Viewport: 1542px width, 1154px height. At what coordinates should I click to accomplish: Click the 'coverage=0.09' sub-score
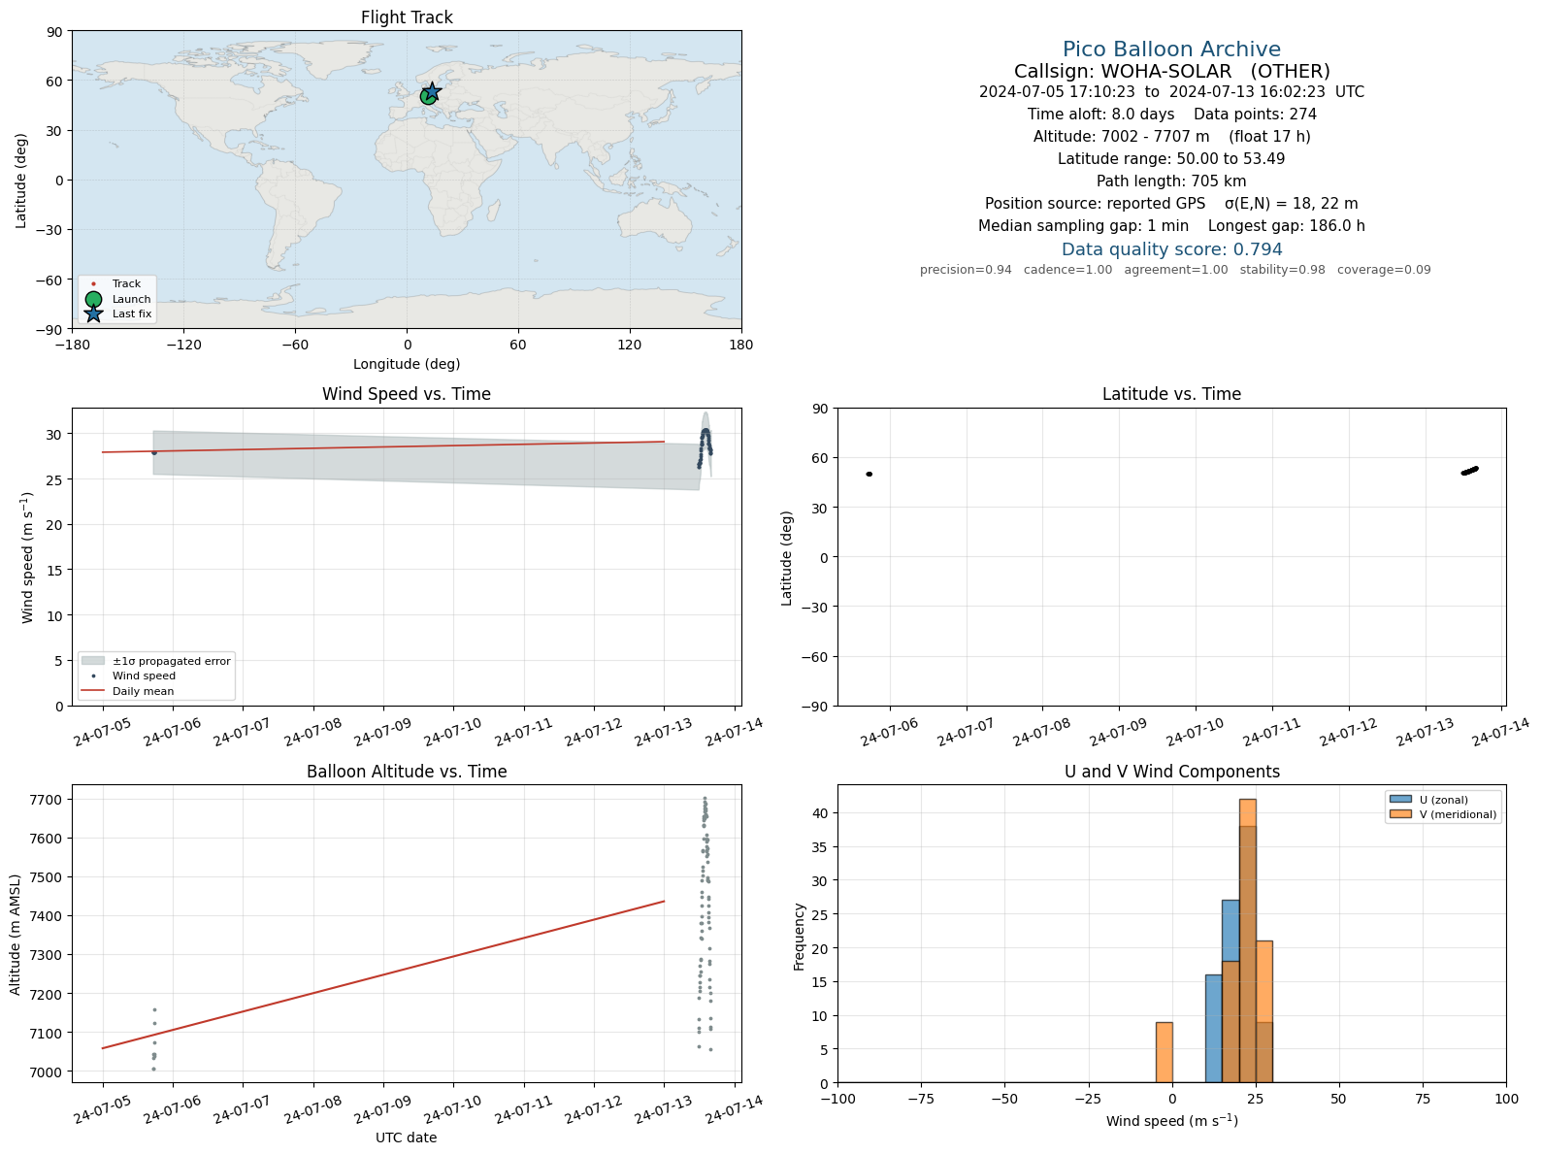click(1384, 270)
